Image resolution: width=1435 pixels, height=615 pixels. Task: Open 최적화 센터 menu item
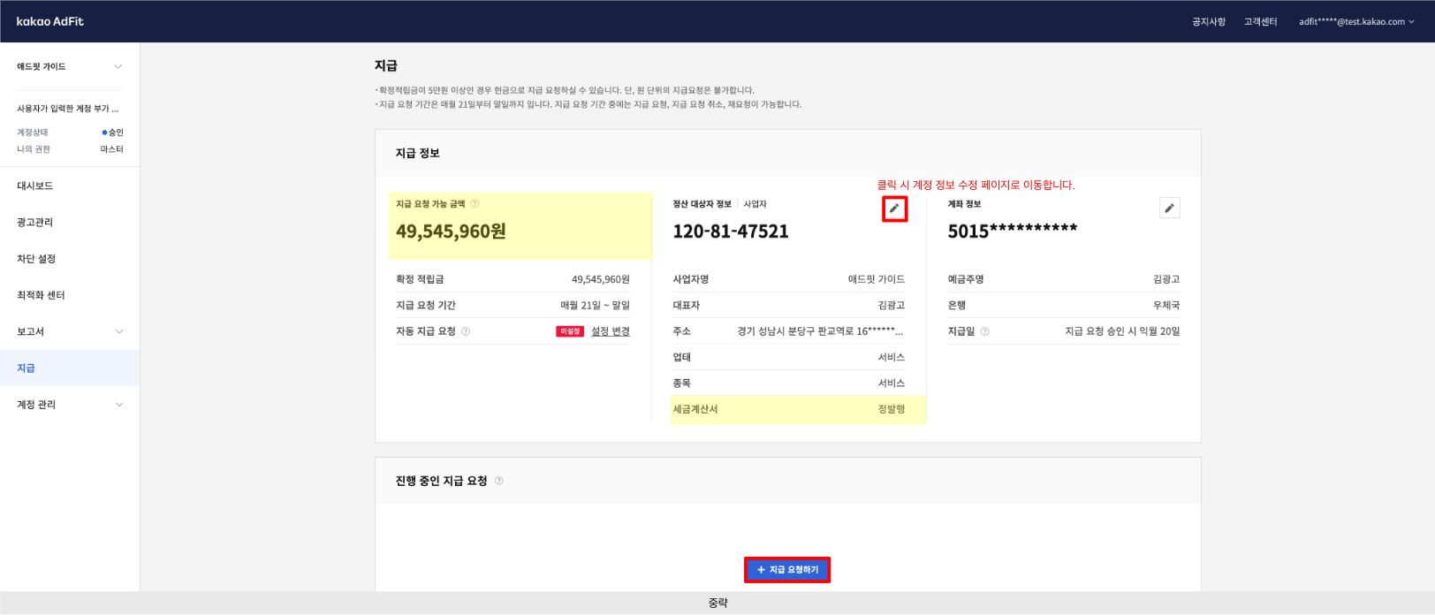[x=41, y=295]
